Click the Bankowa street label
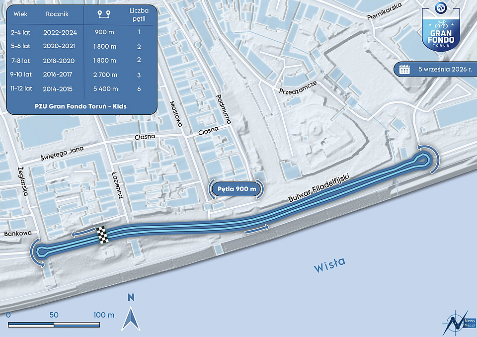Image resolution: width=477 pixels, height=337 pixels. click(x=18, y=234)
